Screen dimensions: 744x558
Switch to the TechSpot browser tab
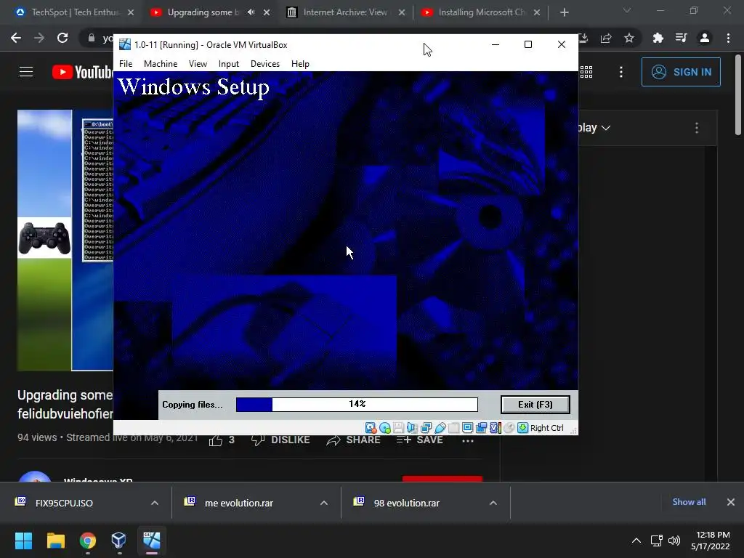pyautogui.click(x=76, y=12)
